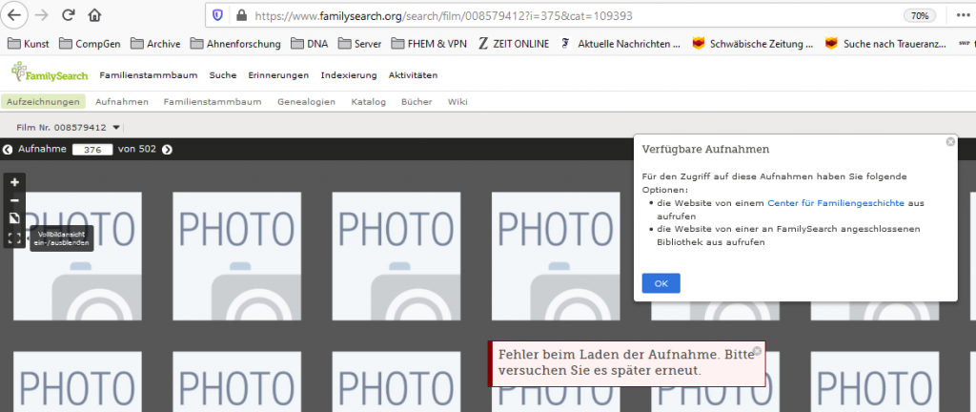The image size is (976, 412).
Task: Switch to the Wiki tab
Action: pyautogui.click(x=457, y=102)
